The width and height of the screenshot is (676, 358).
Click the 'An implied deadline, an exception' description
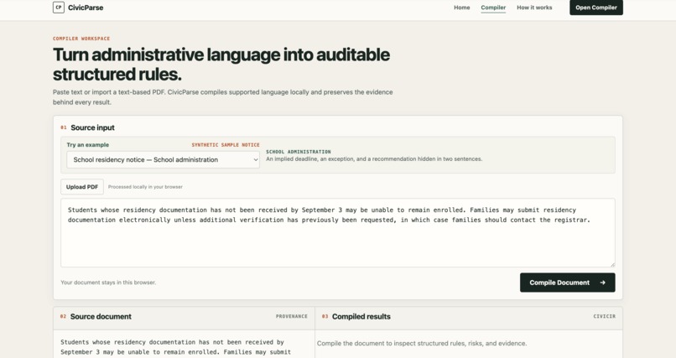coord(374,159)
